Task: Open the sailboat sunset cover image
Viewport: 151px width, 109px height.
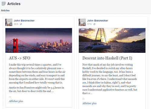Action: (x=112, y=40)
